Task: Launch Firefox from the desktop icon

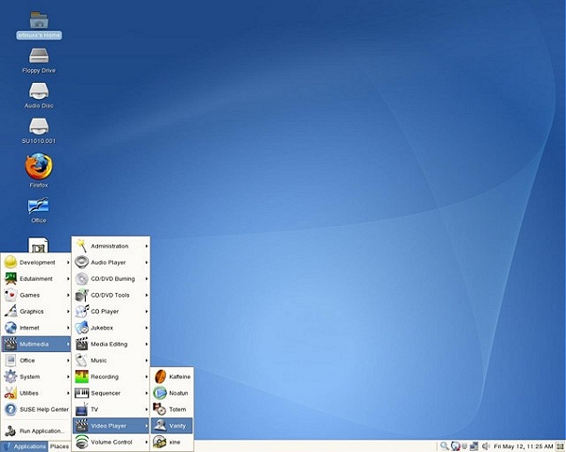Action: point(39,169)
